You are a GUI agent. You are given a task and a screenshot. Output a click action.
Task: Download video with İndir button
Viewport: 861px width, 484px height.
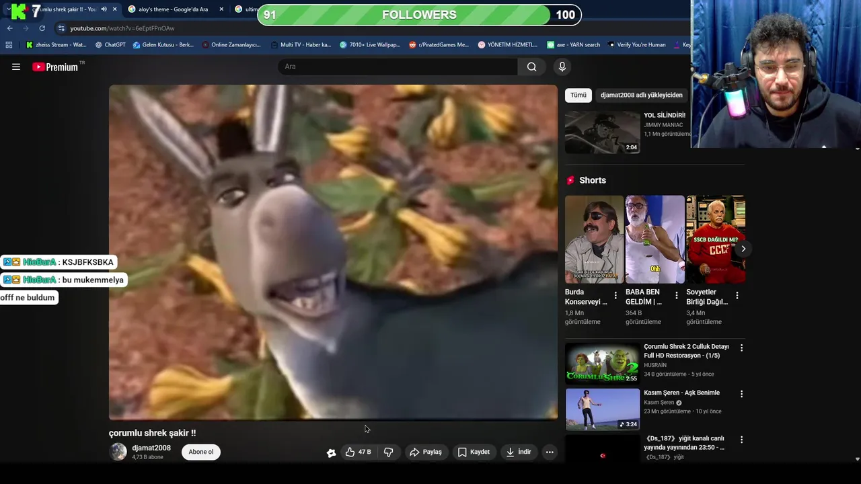(x=519, y=452)
